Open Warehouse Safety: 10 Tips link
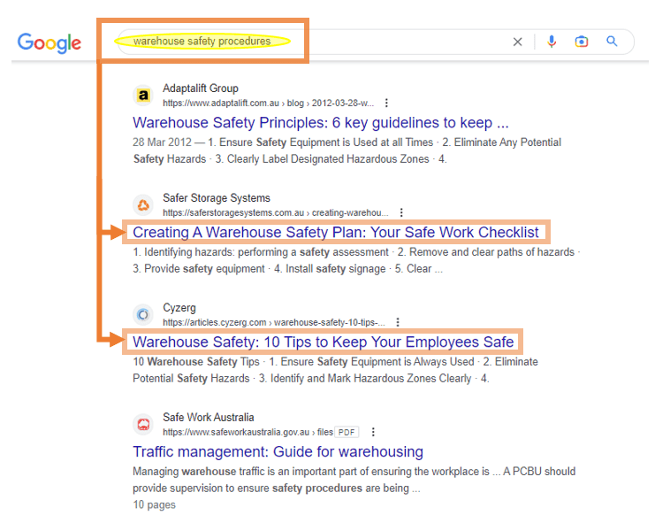 (324, 342)
